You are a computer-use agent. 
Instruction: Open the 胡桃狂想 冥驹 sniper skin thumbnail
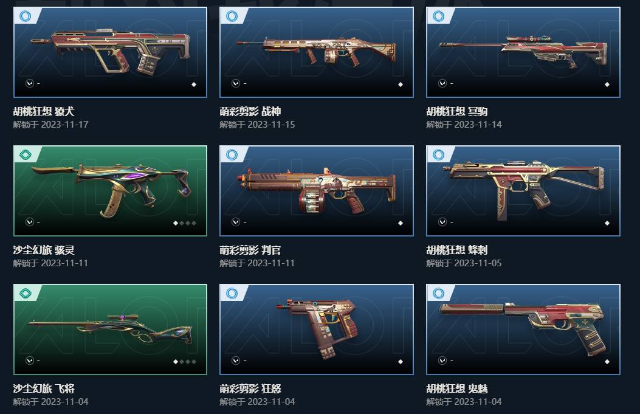[523, 52]
